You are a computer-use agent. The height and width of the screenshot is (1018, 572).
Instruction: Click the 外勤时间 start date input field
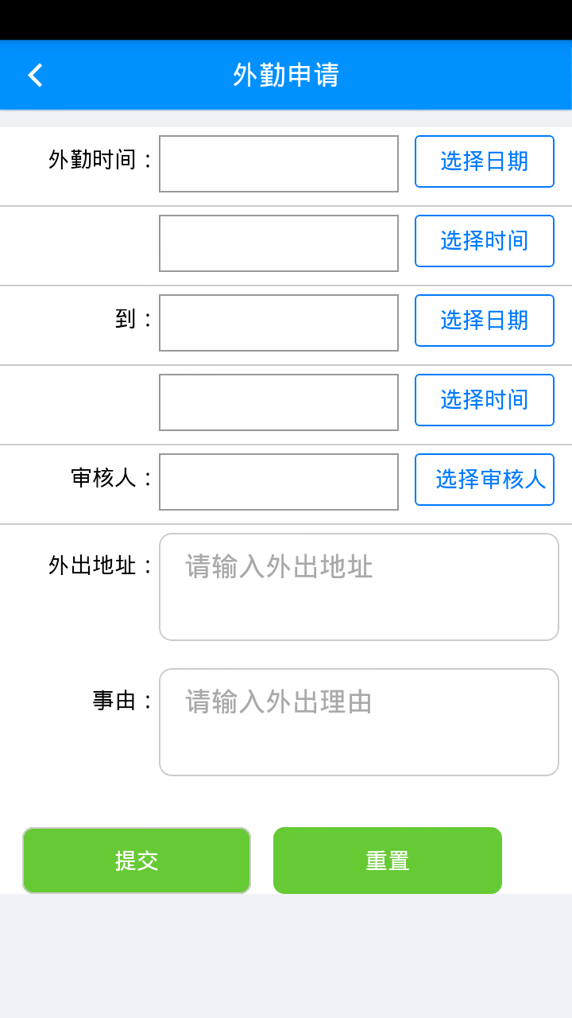[278, 164]
